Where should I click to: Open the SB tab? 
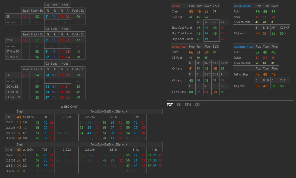[x=179, y=104]
